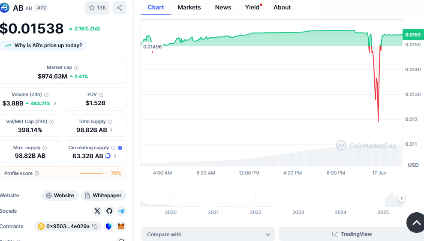Open Market cap info tooltip icon

pos(76,68)
